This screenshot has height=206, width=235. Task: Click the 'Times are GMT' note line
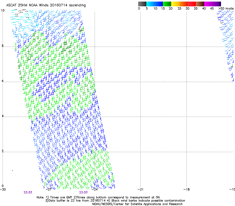tap(98, 197)
